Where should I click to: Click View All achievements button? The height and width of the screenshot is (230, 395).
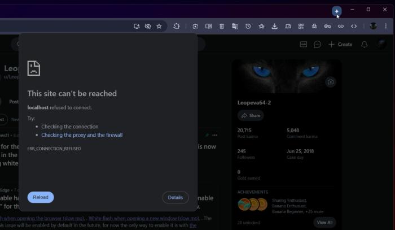pyautogui.click(x=324, y=222)
